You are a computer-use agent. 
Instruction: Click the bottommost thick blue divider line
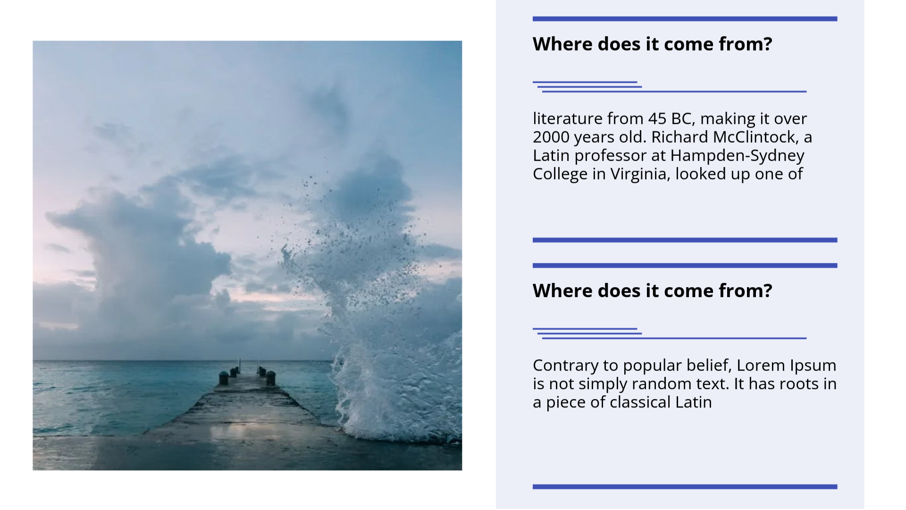pyautogui.click(x=685, y=486)
